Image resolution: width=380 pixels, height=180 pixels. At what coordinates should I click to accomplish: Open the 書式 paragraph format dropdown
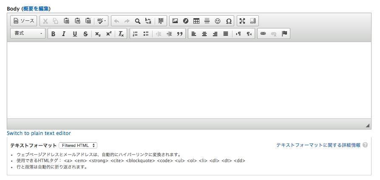28,34
